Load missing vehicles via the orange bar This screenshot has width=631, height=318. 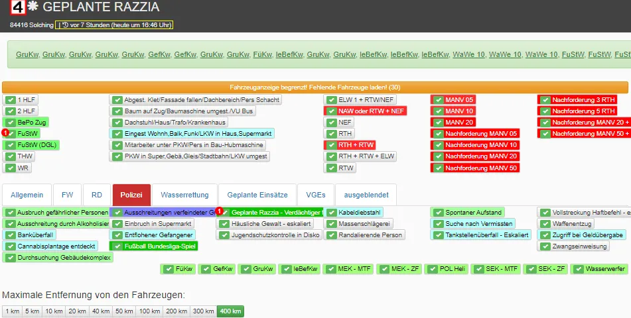point(315,87)
